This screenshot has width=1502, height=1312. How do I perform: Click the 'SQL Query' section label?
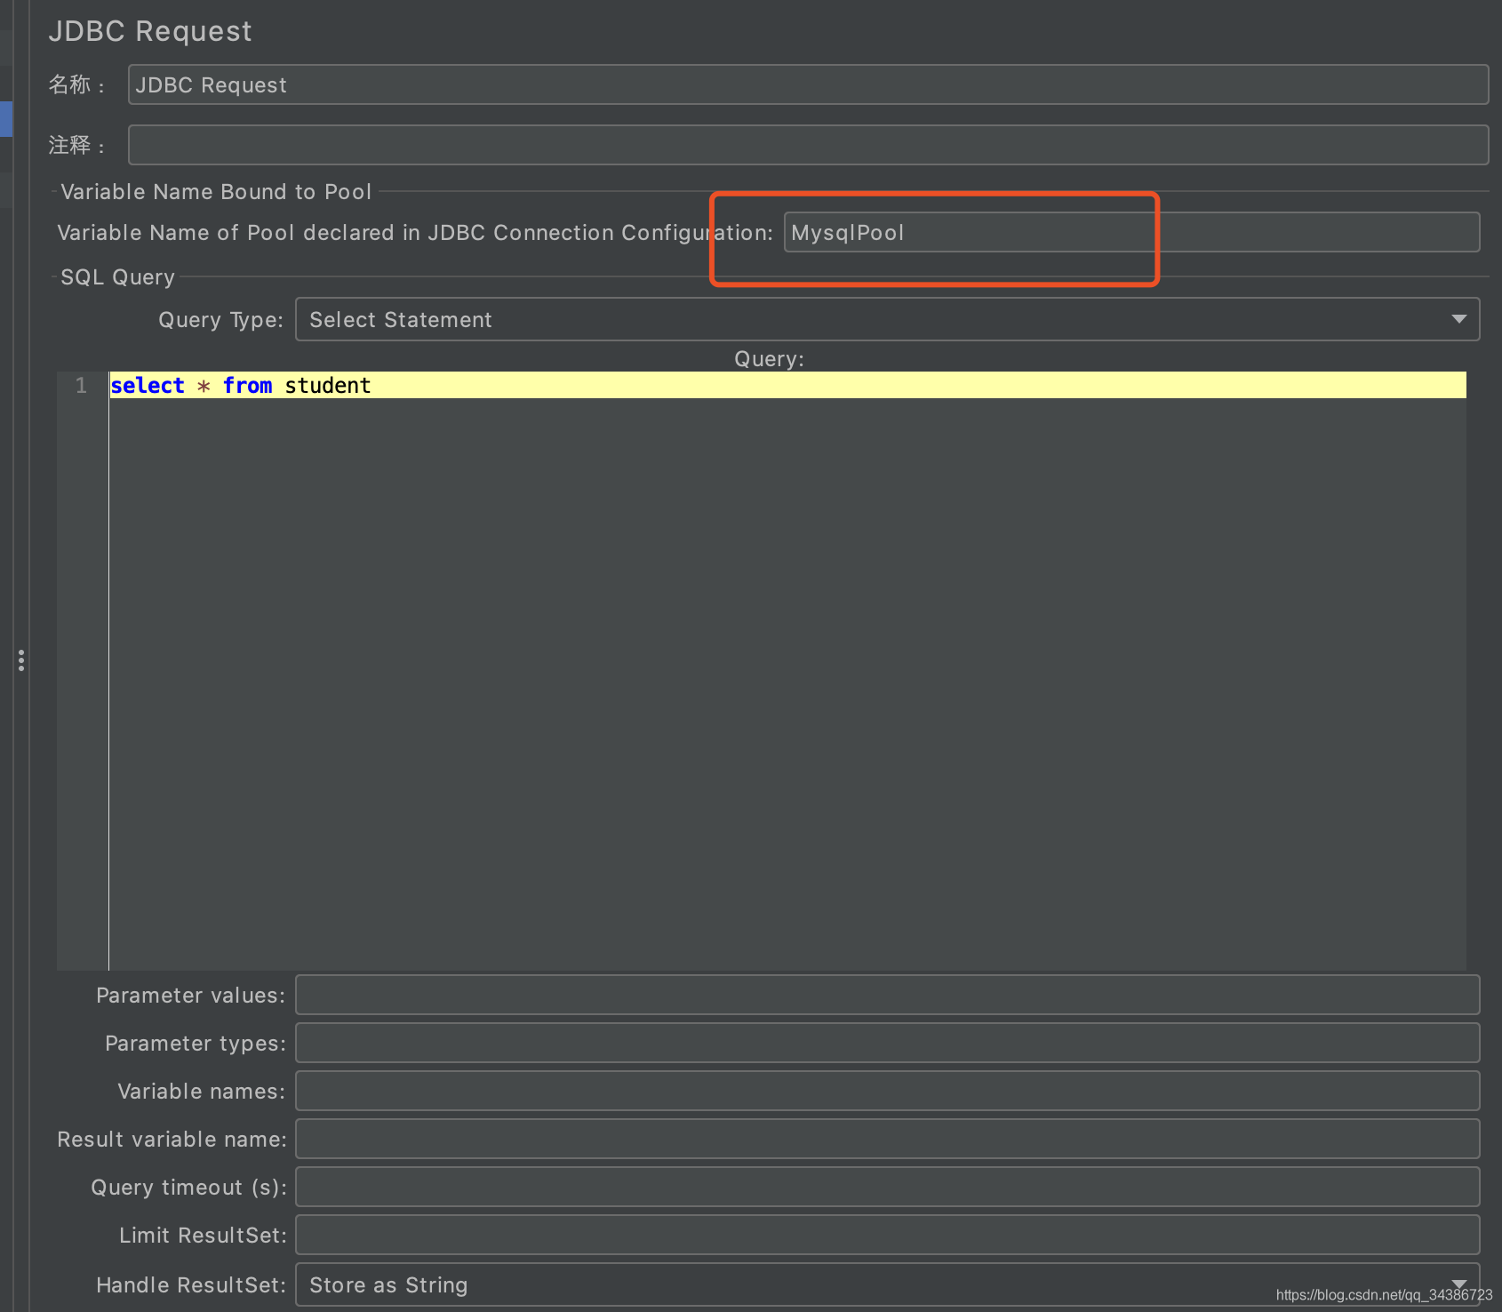coord(117,277)
